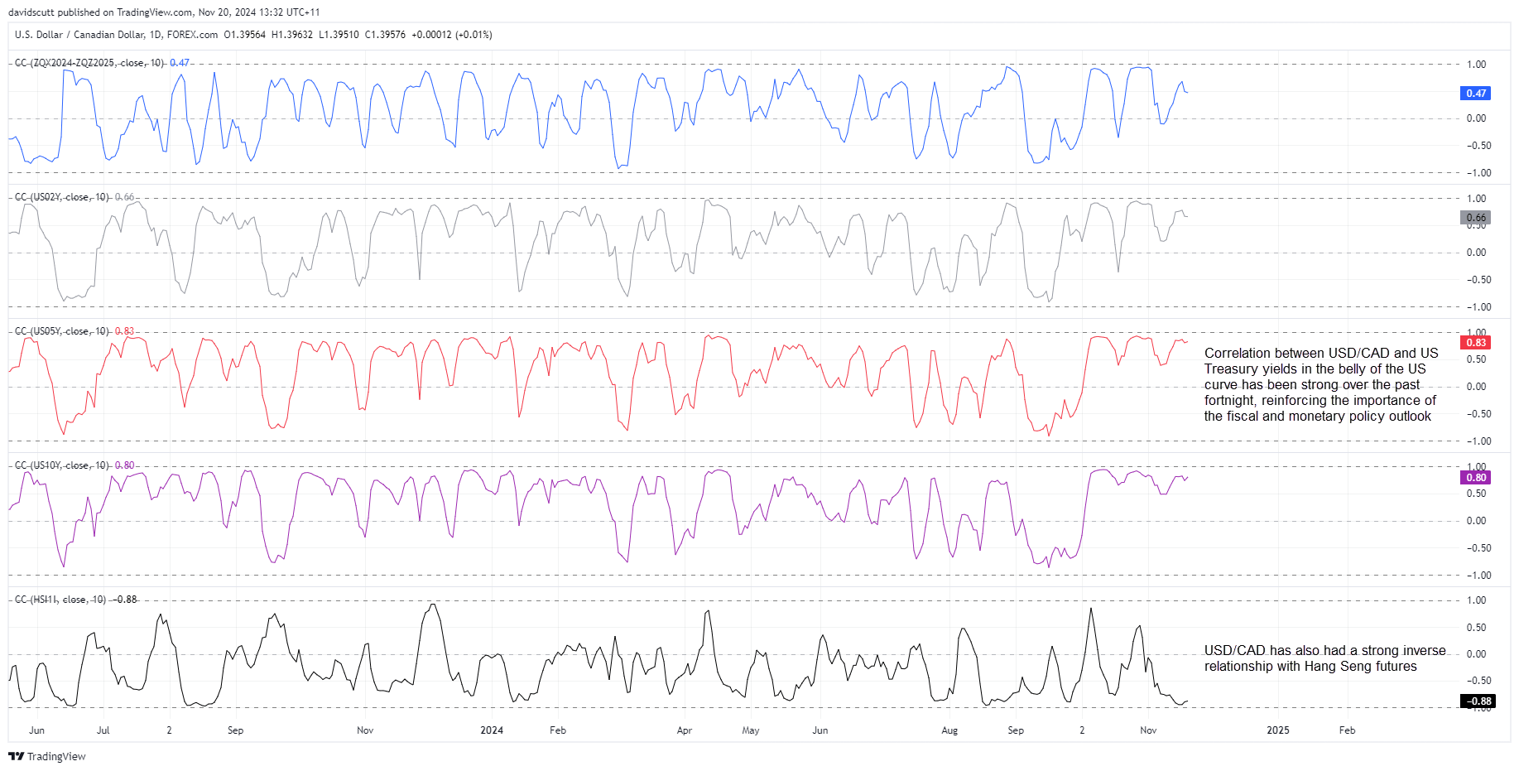Click the Jul label on the time axis
1519x771 pixels.
point(103,730)
